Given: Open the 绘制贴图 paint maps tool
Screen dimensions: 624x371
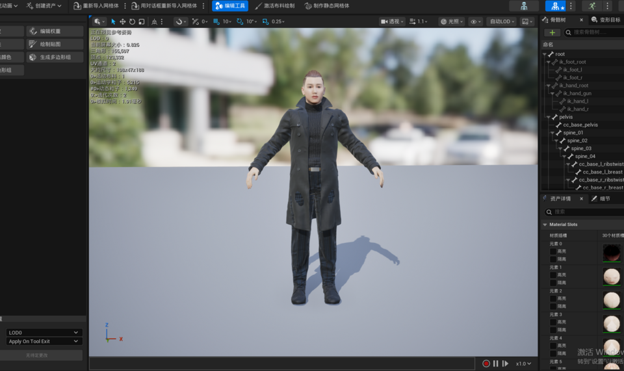Looking at the screenshot, I should click(x=55, y=44).
